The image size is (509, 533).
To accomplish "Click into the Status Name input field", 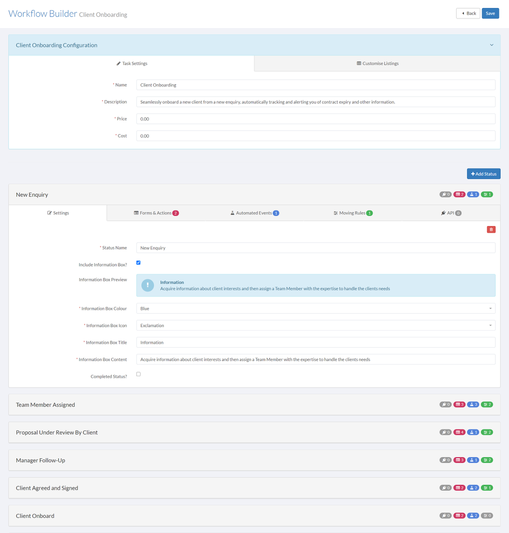I will [x=316, y=248].
